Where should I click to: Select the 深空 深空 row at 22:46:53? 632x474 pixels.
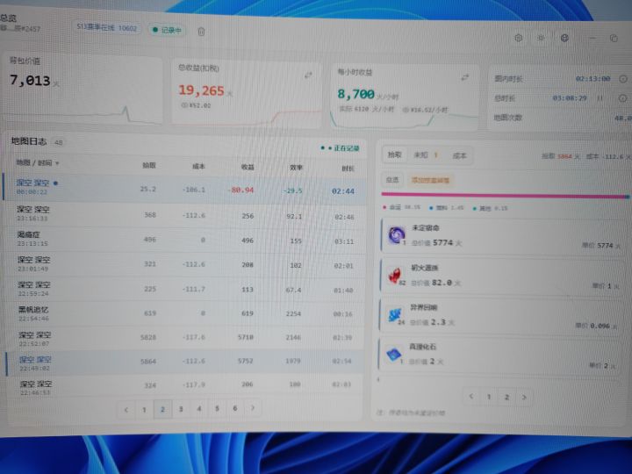click(x=183, y=385)
